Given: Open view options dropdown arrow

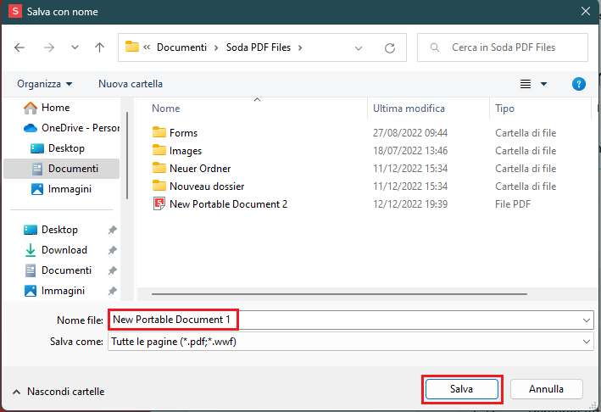Looking at the screenshot, I should (x=543, y=84).
